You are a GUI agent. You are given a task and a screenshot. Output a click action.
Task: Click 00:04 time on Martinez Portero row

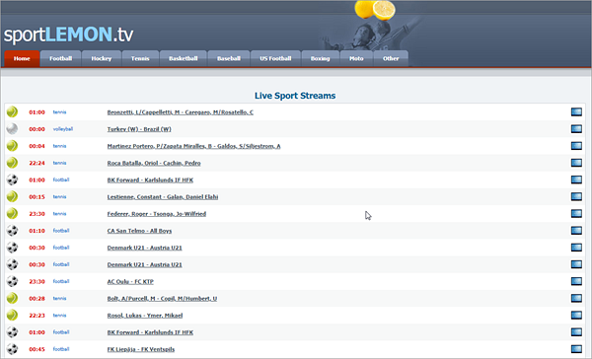tap(37, 146)
